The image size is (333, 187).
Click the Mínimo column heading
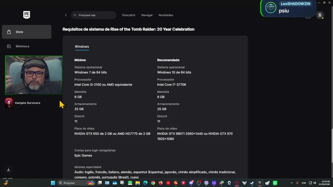point(80,60)
